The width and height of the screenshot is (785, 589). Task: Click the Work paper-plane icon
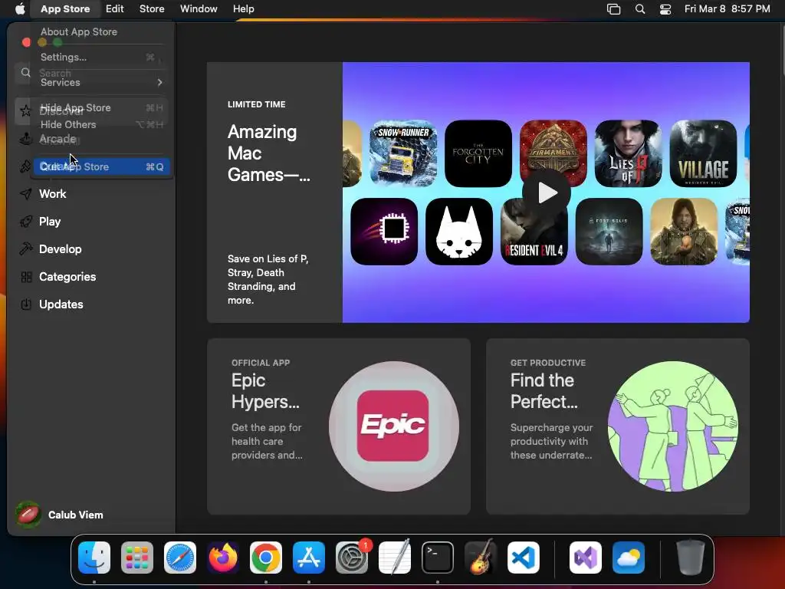coord(25,194)
